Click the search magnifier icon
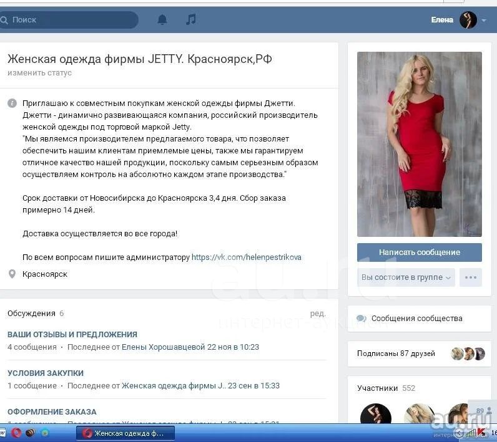Screen dimensions: 497x442 [4, 20]
